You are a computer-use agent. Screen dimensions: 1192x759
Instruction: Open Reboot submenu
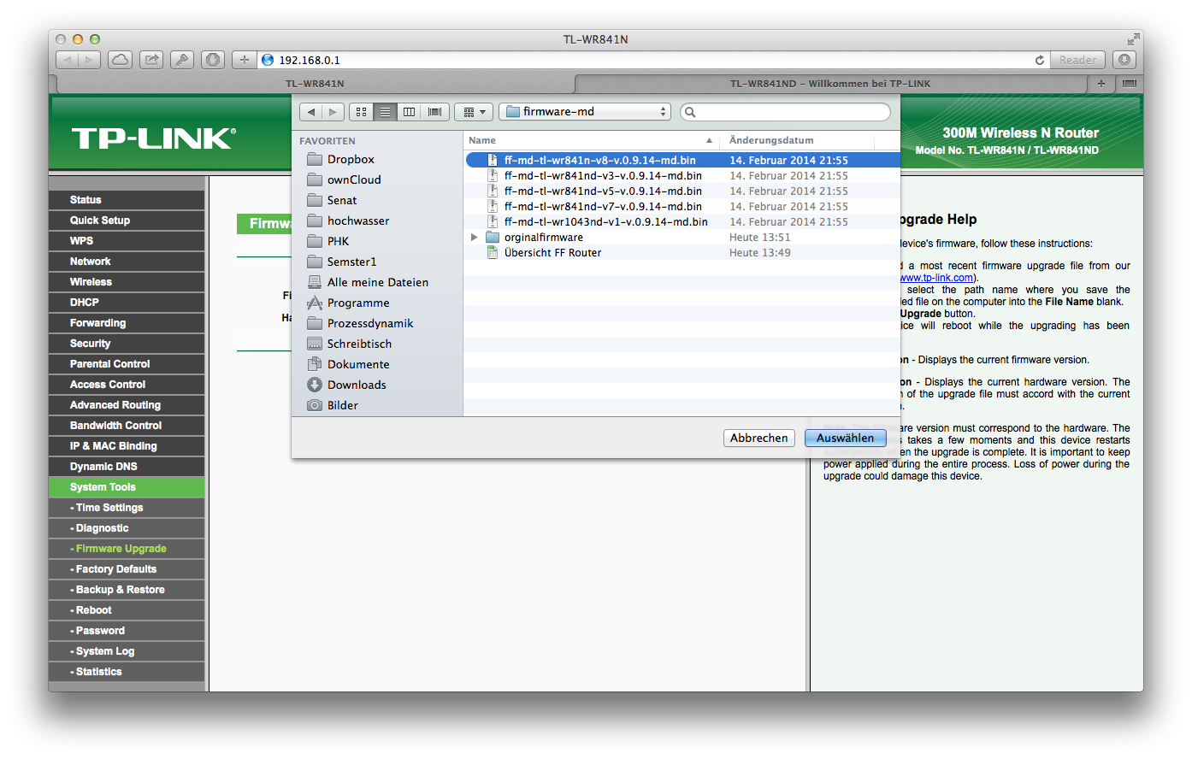127,610
